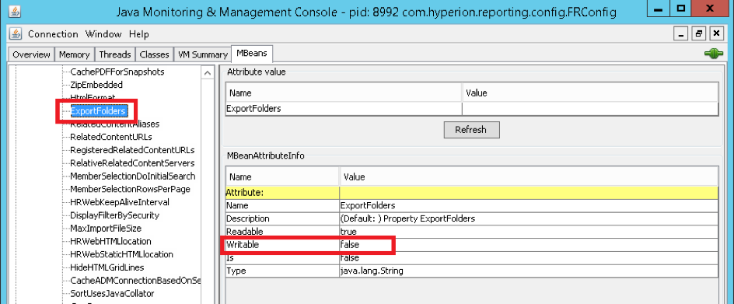Click the 'true' value for Readable
Image resolution: width=734 pixels, height=304 pixels.
(348, 232)
